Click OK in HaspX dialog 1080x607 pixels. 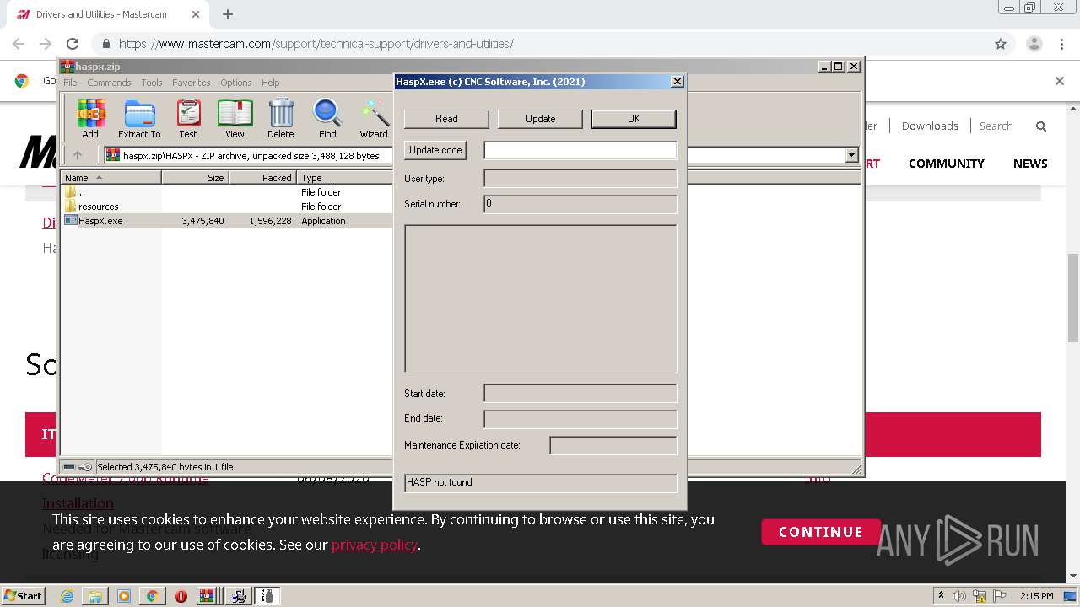[634, 119]
